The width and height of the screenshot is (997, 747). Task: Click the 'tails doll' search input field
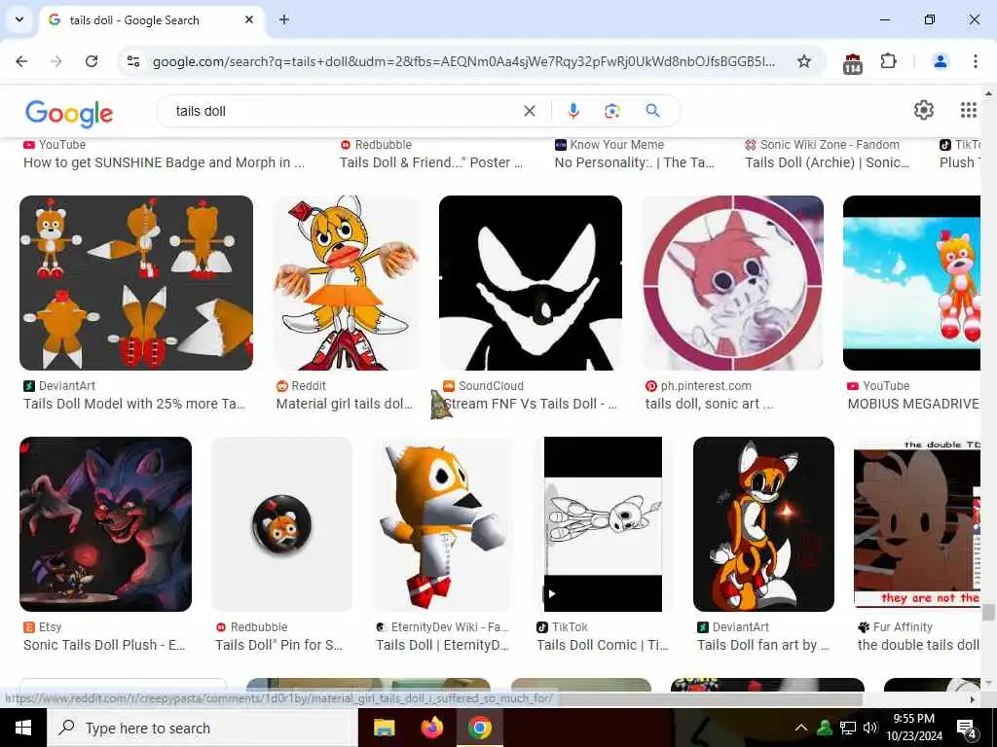(344, 111)
